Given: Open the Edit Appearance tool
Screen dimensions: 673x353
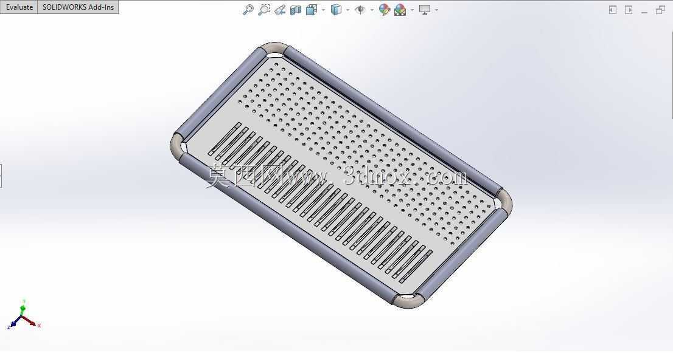Looking at the screenshot, I should point(385,10).
